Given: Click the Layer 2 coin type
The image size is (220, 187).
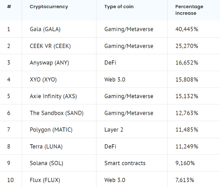Looking at the screenshot, I should [114, 130].
